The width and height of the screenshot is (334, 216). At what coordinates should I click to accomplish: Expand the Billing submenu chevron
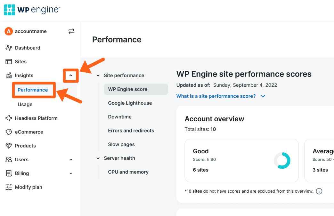[x=71, y=173]
